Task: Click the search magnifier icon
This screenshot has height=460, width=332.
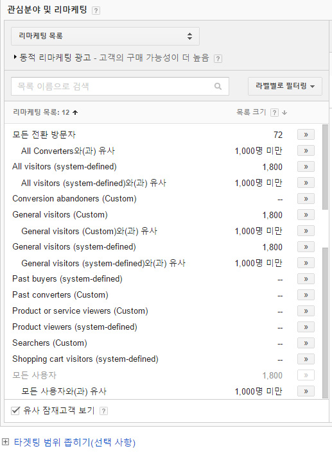Action: [218, 86]
